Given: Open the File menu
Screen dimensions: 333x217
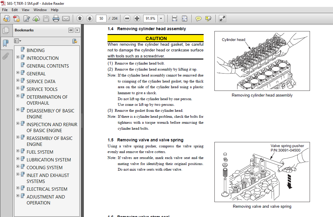Looking at the screenshot, I should click(5, 10).
